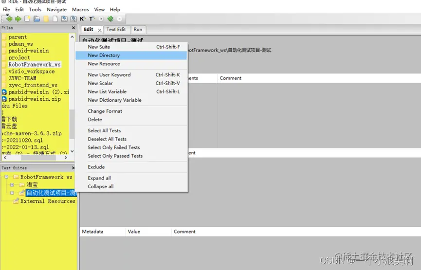The image size is (421, 270).
Task: Open the Navigate menu
Action: (x=56, y=9)
